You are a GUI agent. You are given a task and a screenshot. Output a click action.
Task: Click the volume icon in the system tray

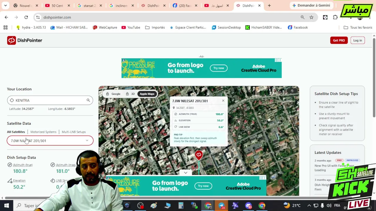329,205
